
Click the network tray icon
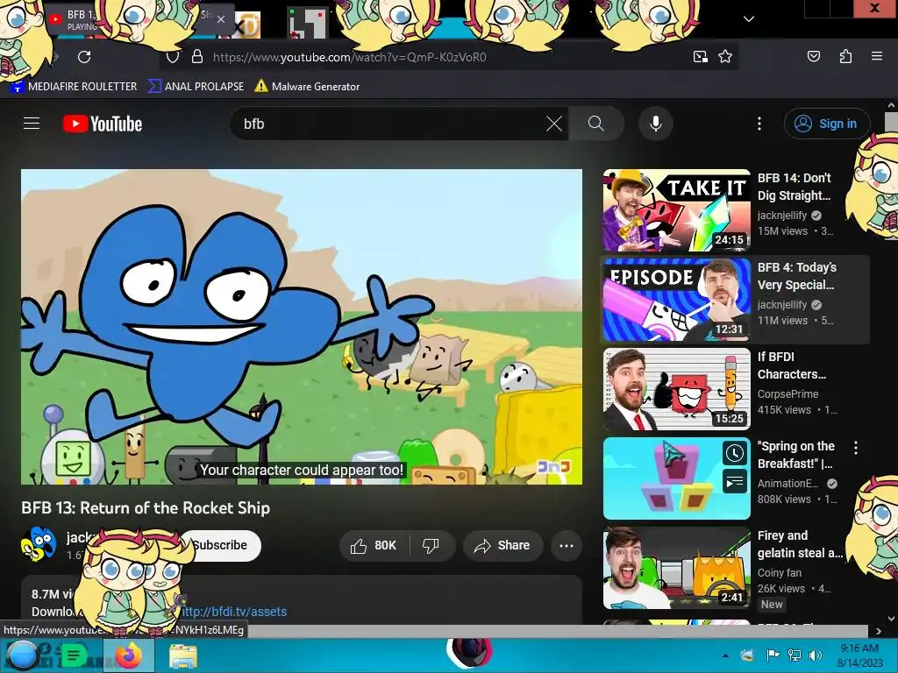click(794, 655)
